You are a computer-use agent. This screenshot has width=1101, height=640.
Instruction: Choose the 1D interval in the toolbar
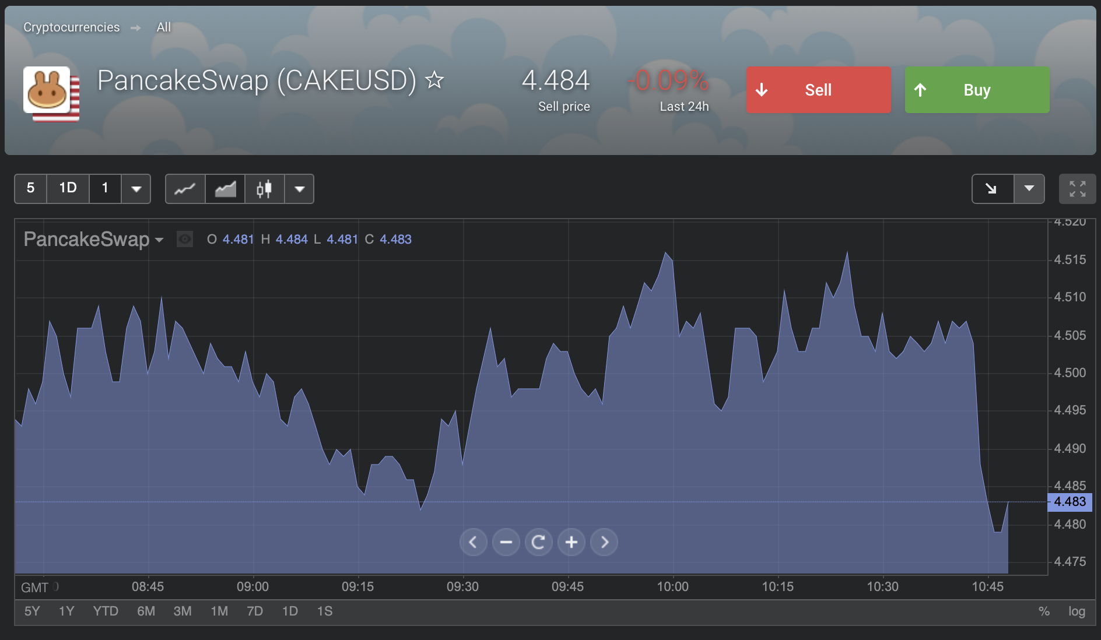68,188
